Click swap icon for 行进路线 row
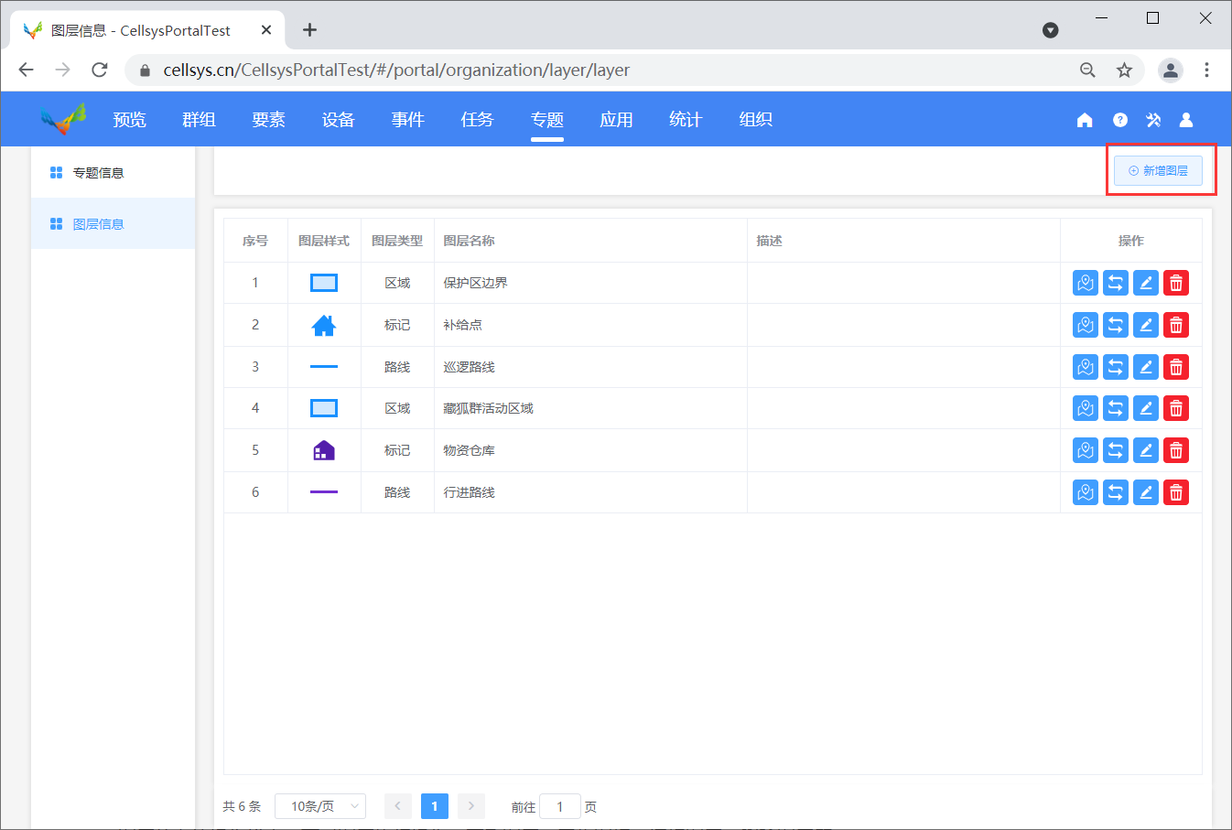This screenshot has width=1232, height=830. pos(1116,492)
